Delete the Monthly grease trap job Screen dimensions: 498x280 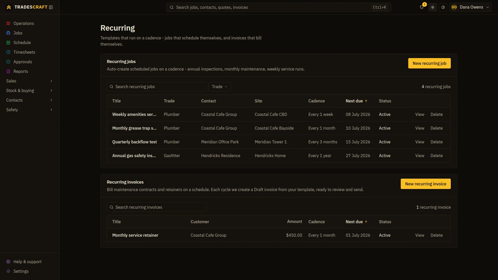pos(437,128)
